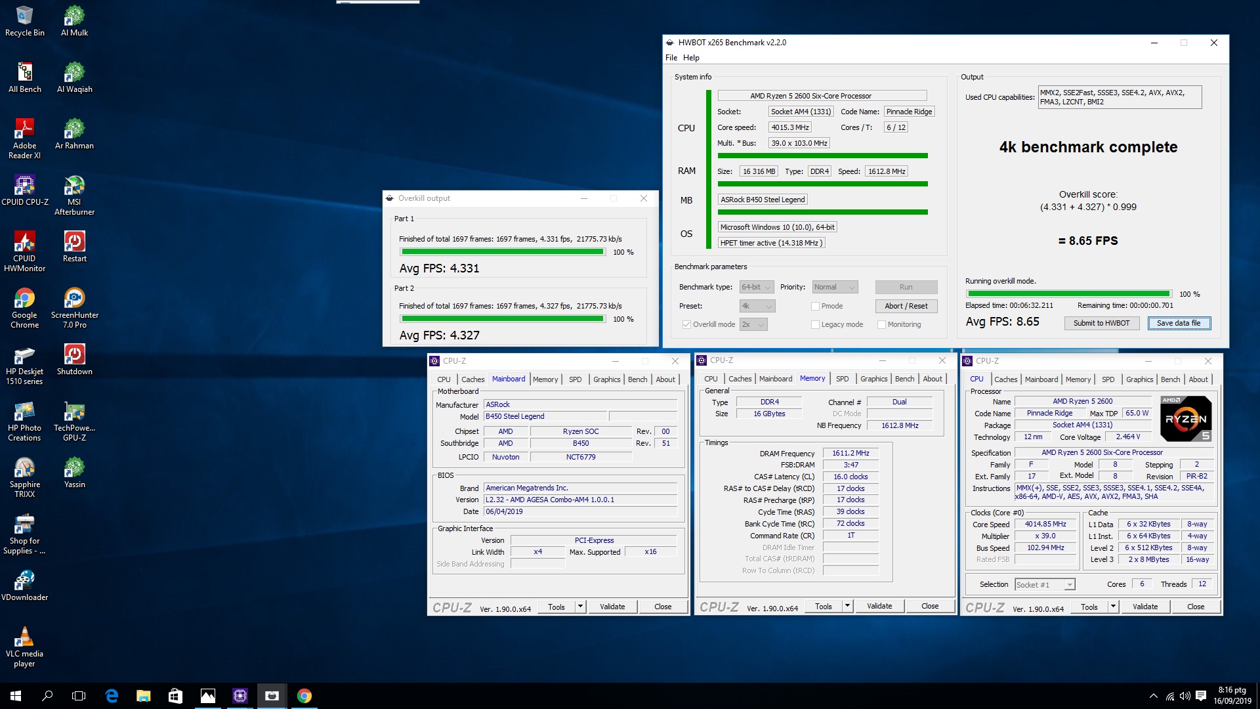Launch CPUID CPU-Z from the desktop
Image resolution: width=1260 pixels, height=709 pixels.
point(24,190)
